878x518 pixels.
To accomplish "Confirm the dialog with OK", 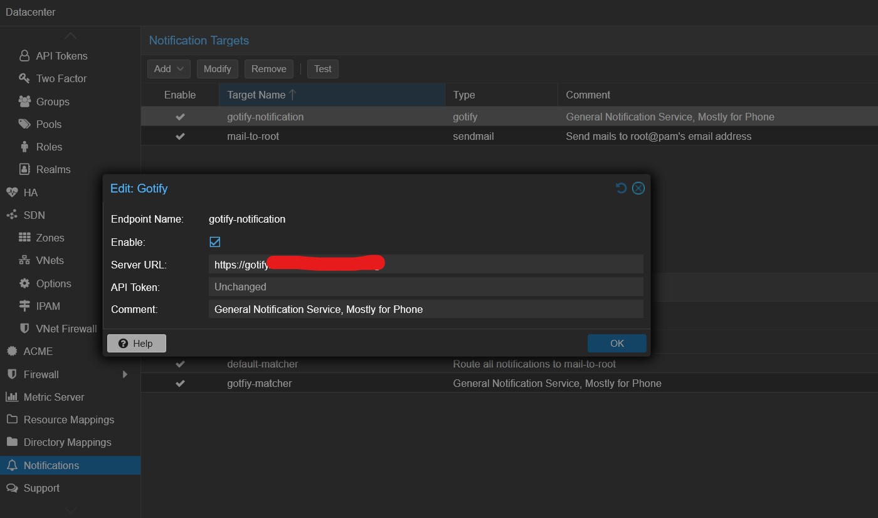I will [x=617, y=343].
